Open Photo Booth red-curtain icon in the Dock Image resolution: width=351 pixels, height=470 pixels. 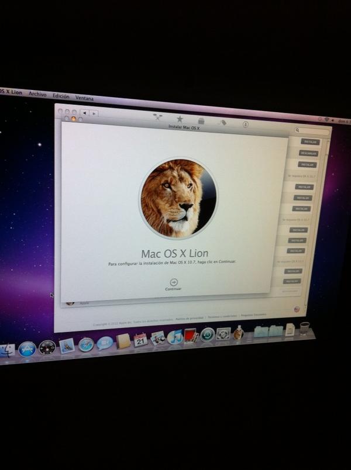click(191, 336)
